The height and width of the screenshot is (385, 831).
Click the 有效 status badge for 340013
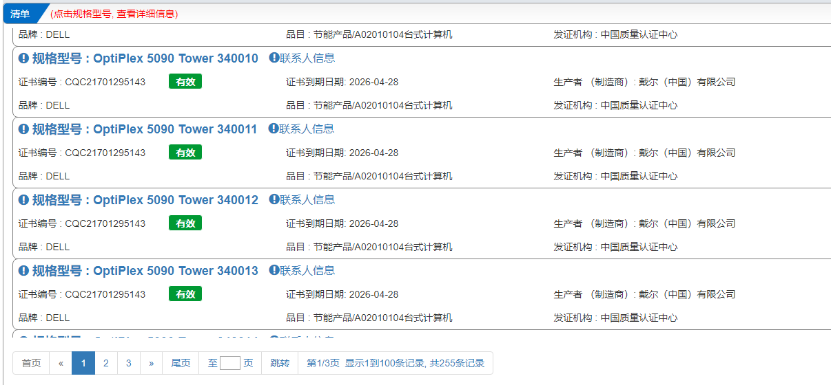[x=185, y=294]
